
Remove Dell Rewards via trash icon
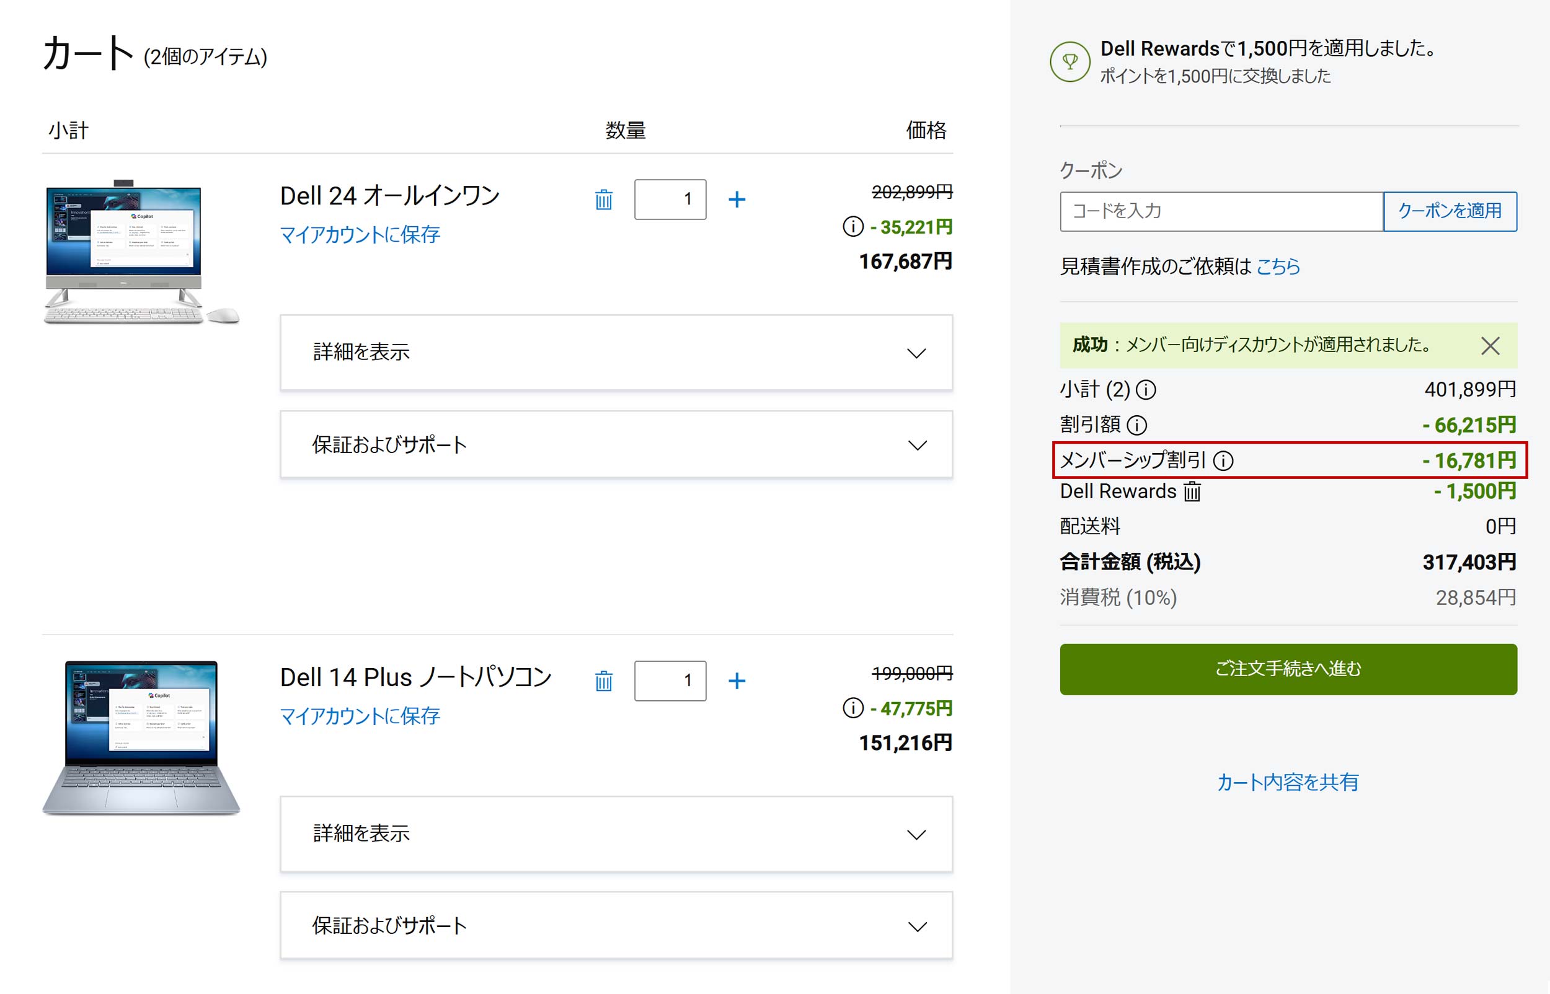(x=1192, y=492)
